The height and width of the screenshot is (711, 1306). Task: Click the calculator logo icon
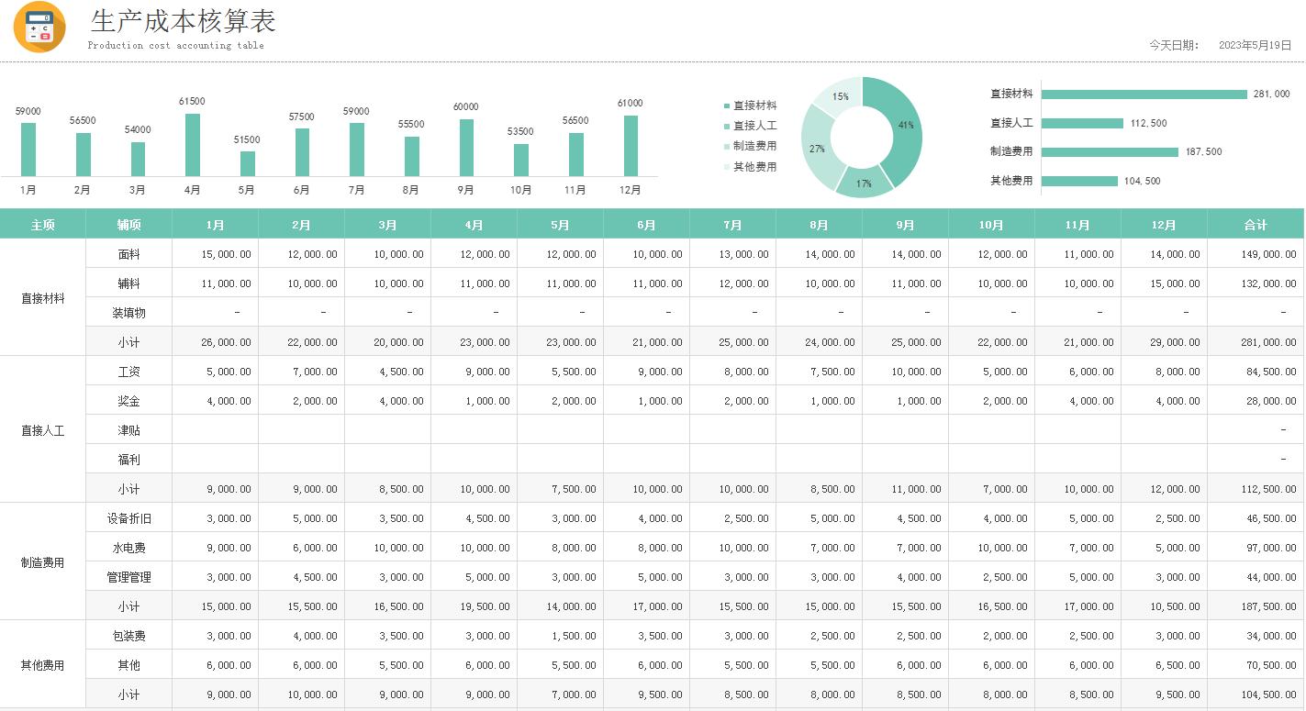[39, 28]
